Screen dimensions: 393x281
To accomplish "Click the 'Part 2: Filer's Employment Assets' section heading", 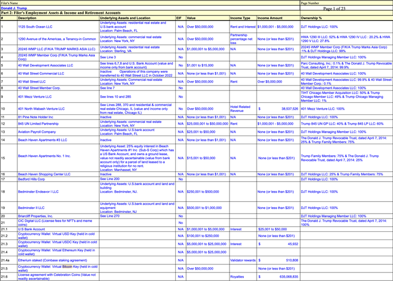I will pos(61,13).
